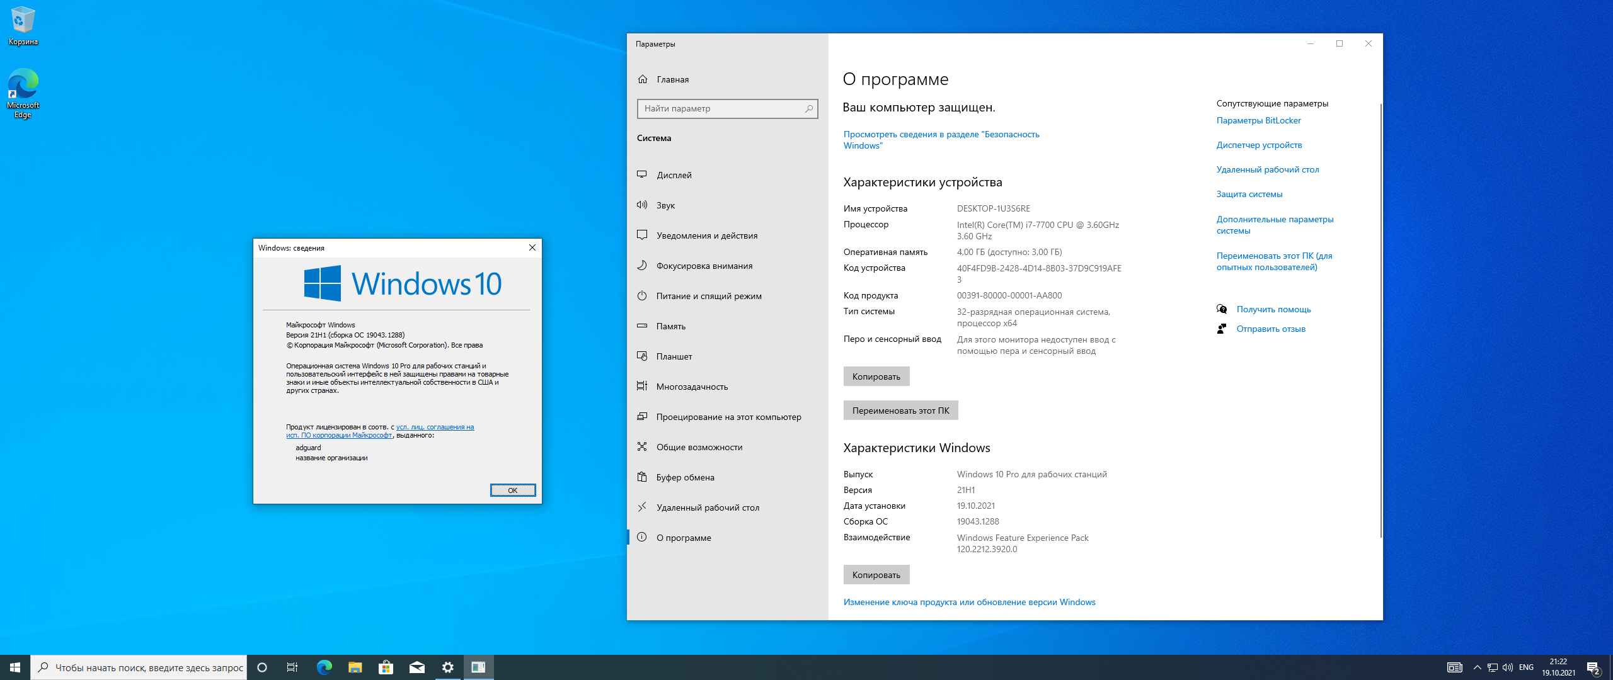Select the Display settings section
This screenshot has height=680, width=1613.
[674, 175]
